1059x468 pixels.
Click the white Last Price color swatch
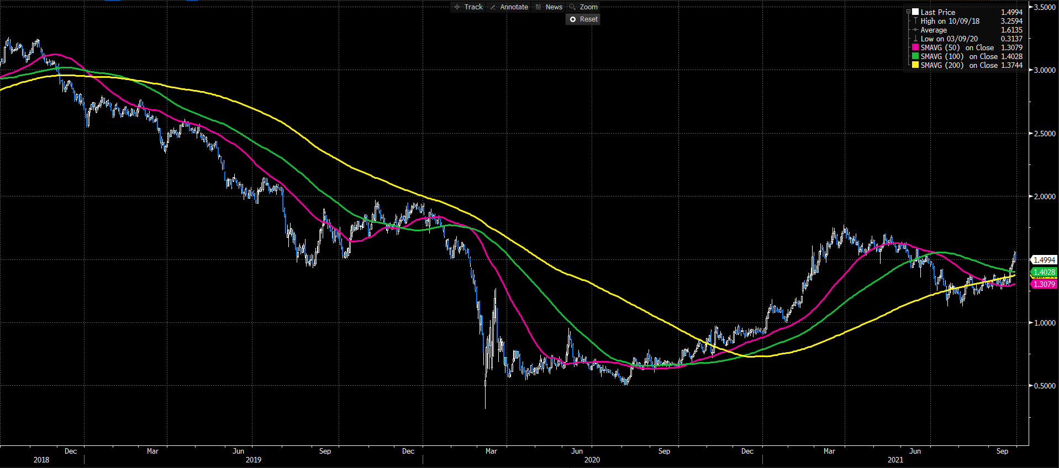(x=915, y=12)
